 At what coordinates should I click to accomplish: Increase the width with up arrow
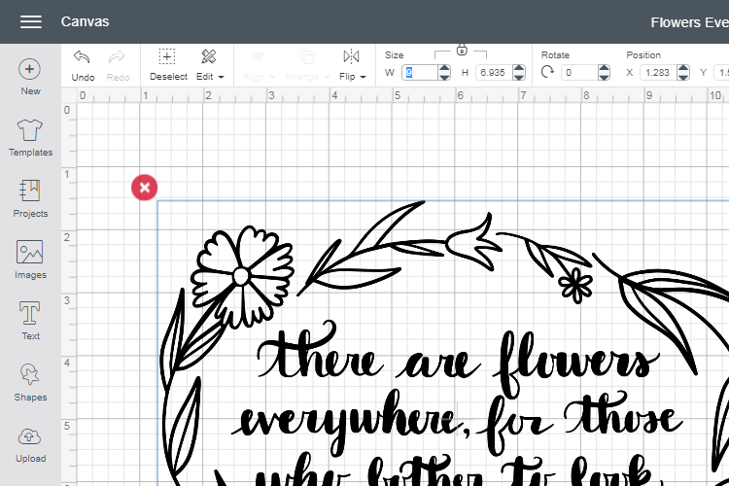point(444,68)
